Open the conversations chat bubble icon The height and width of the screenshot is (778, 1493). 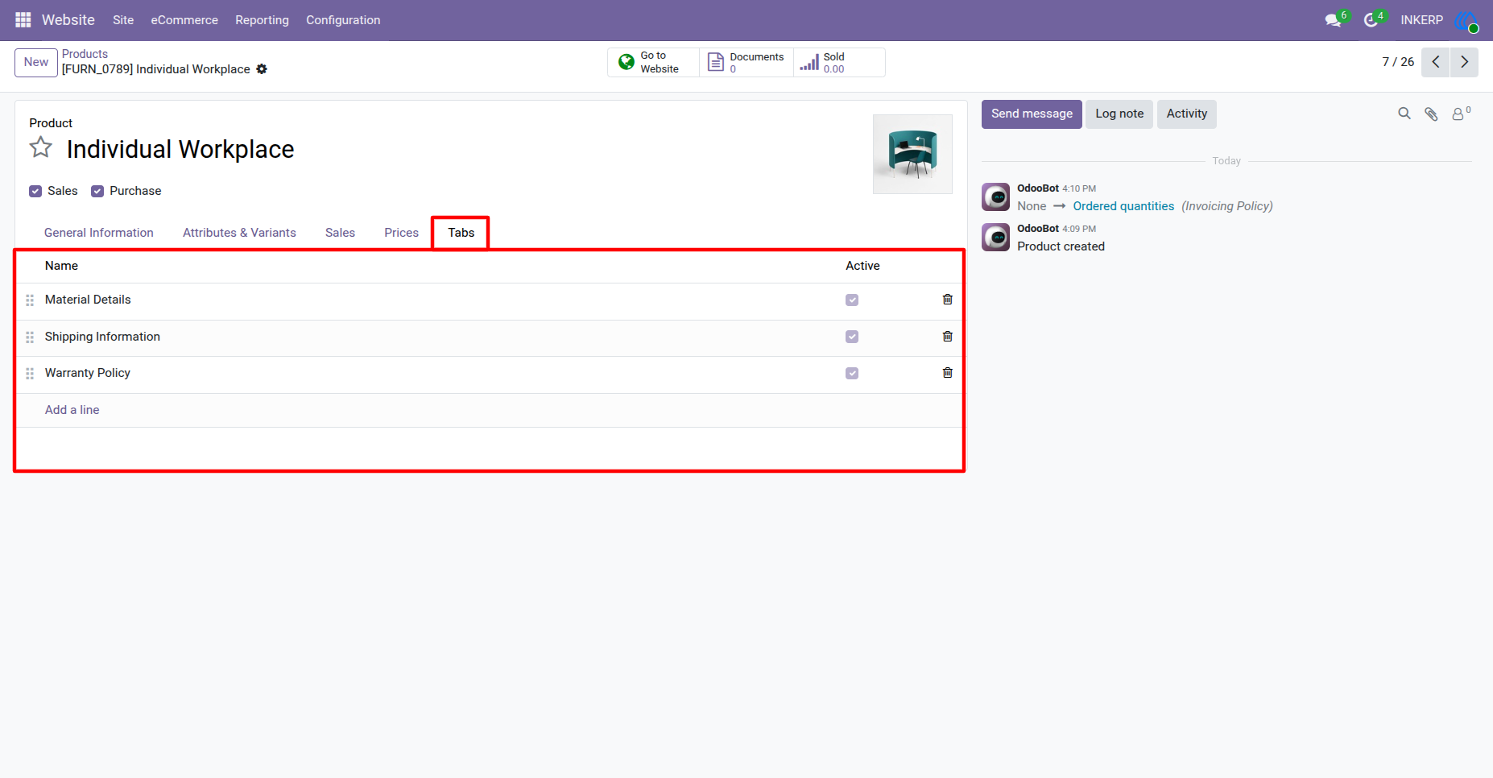pyautogui.click(x=1333, y=20)
